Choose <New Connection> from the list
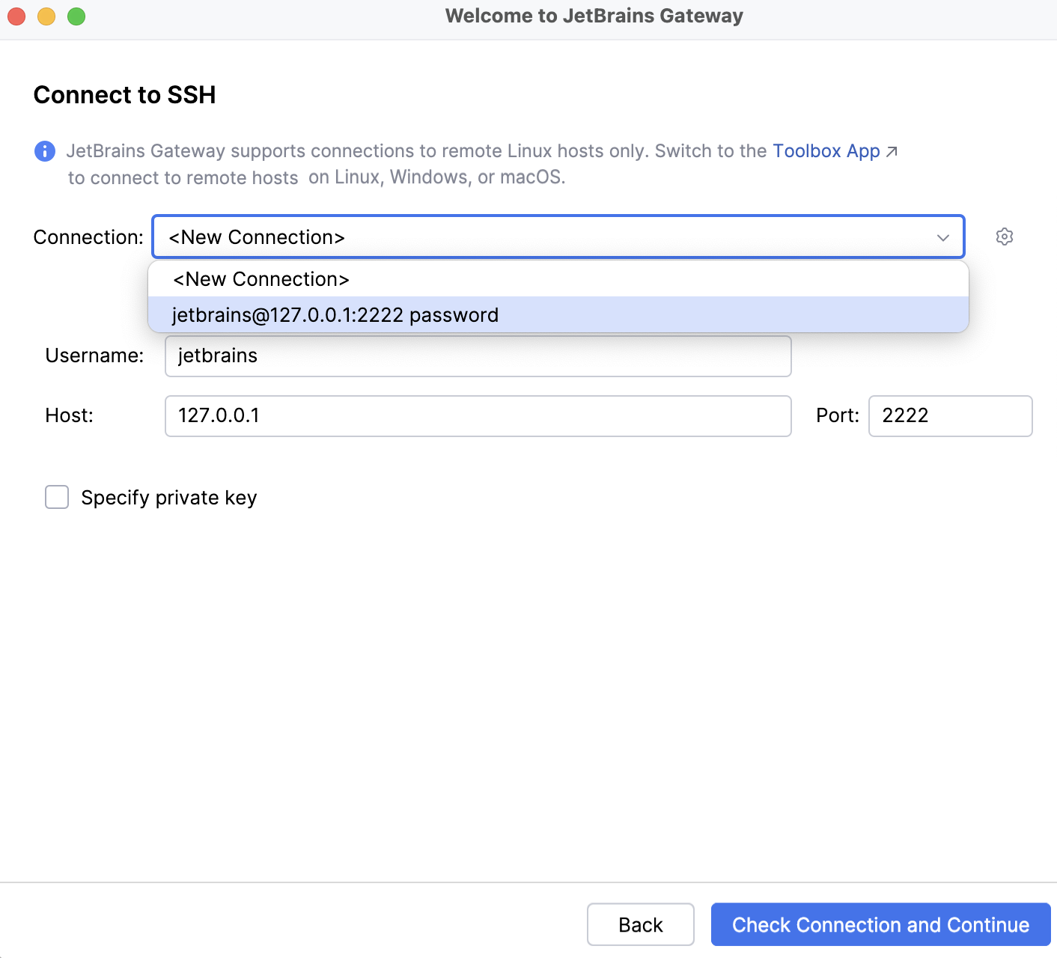 click(x=261, y=278)
